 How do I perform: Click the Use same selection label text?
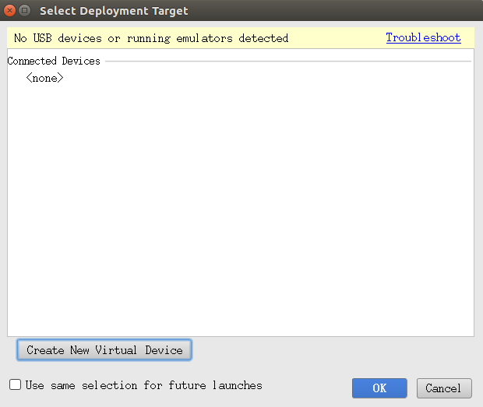(x=144, y=385)
